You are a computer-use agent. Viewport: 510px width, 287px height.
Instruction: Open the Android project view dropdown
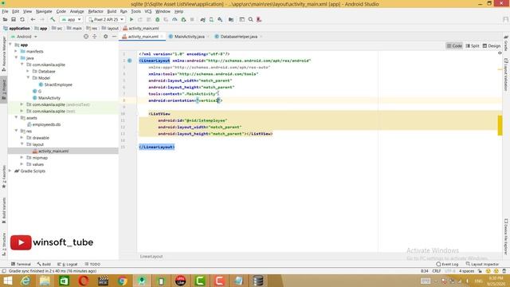coord(24,37)
